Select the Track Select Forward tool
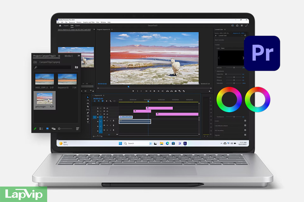This screenshot has height=202, width=304. [88, 100]
